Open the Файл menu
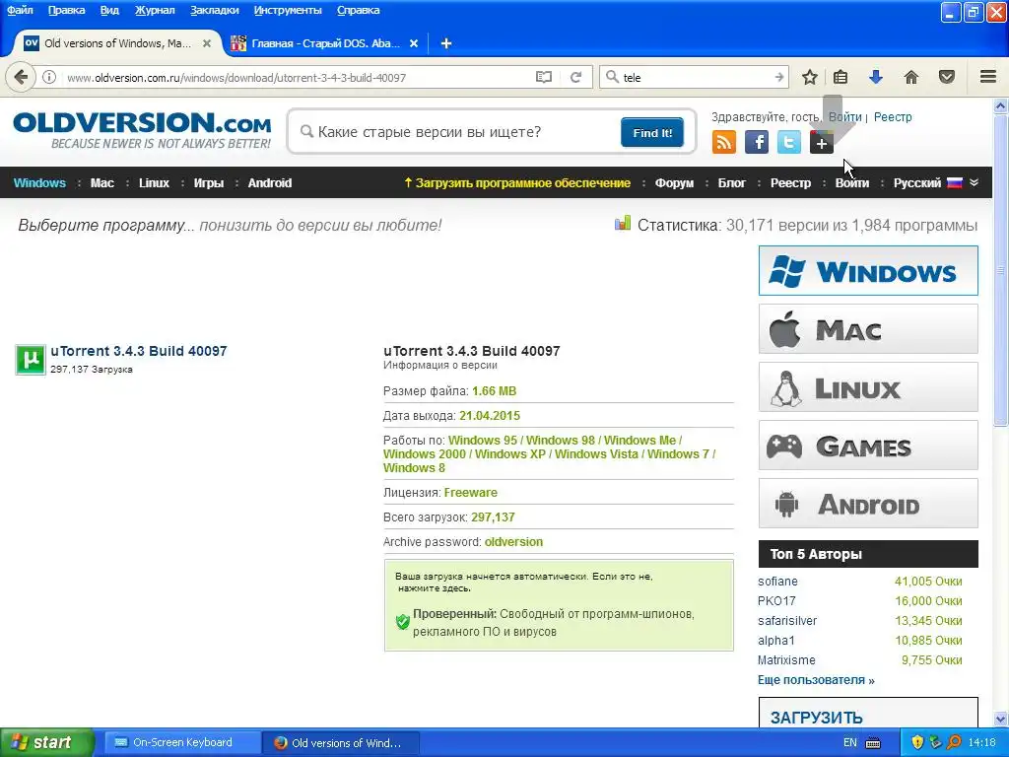 tap(20, 10)
